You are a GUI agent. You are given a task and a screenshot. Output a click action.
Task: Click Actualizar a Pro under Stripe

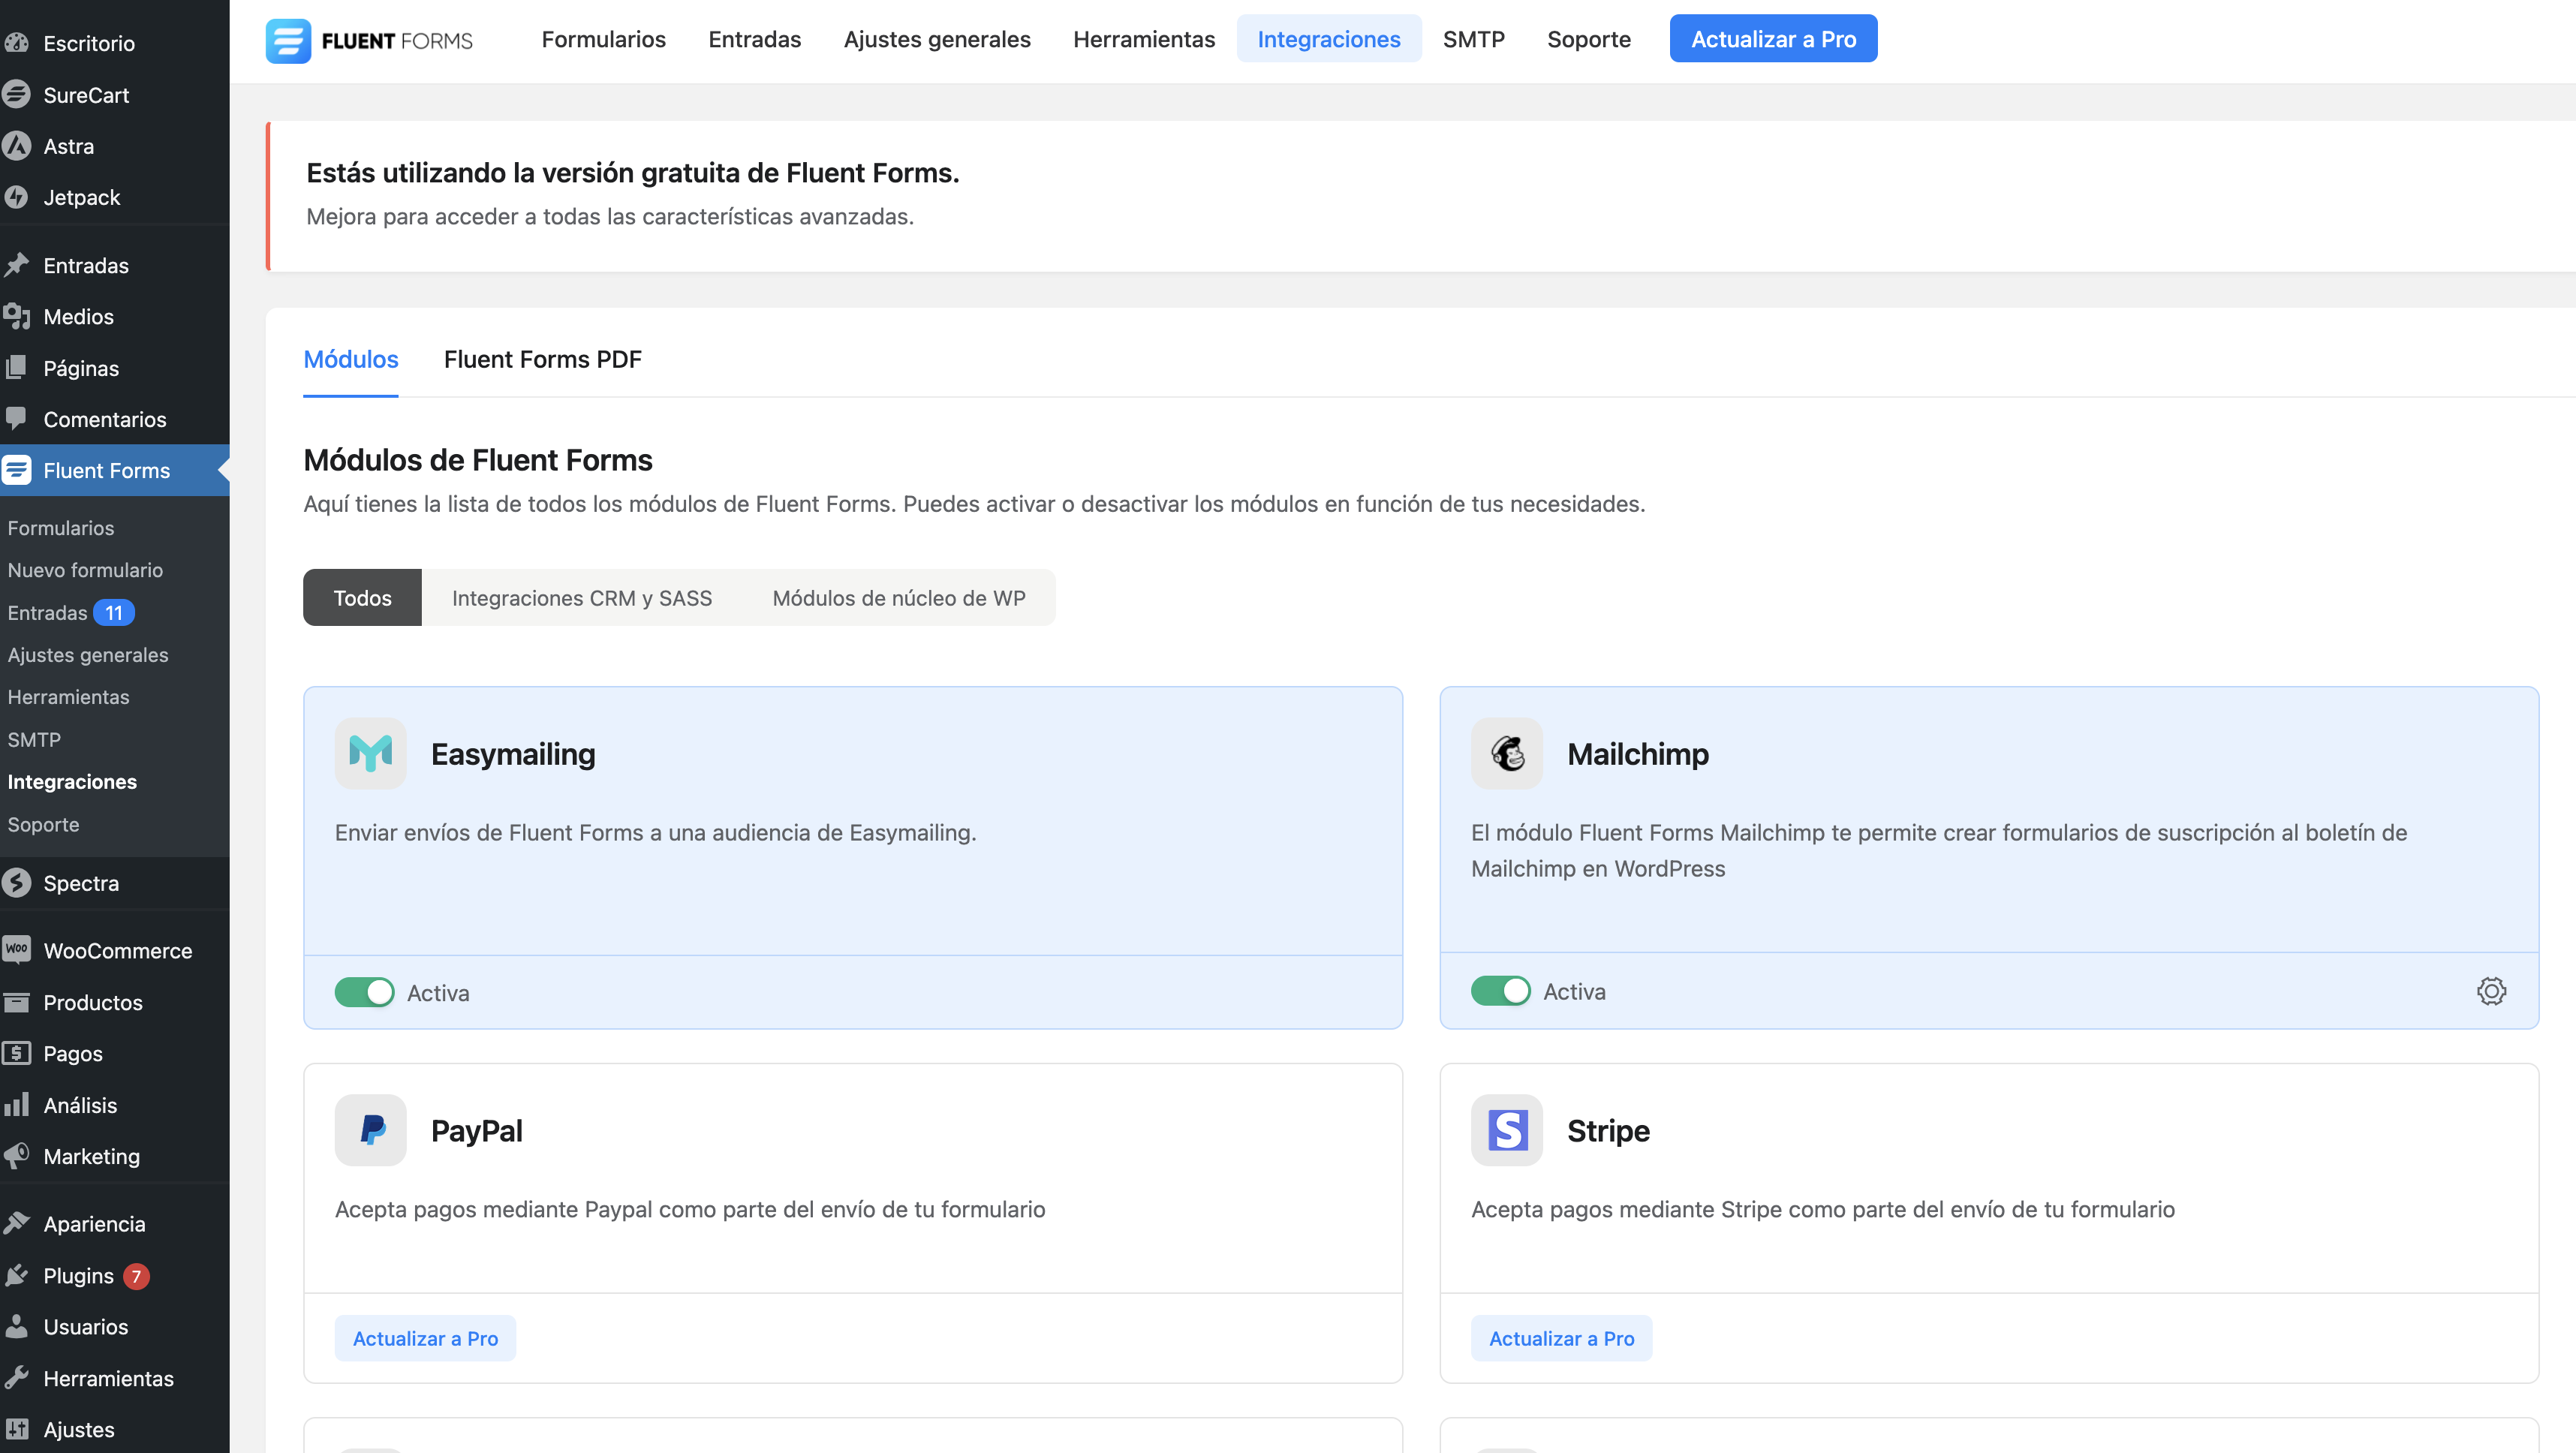pyautogui.click(x=1561, y=1337)
